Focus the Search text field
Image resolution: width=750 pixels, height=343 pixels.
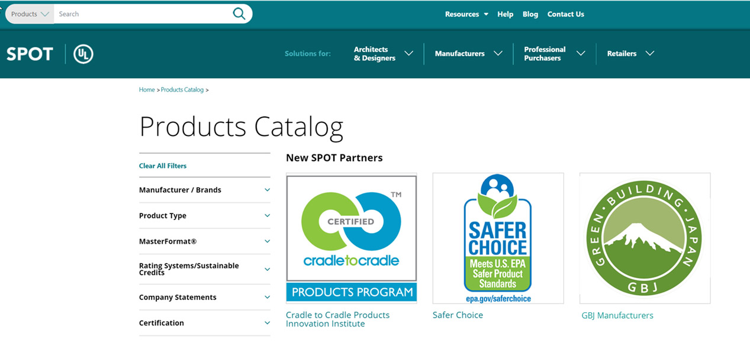(x=142, y=14)
